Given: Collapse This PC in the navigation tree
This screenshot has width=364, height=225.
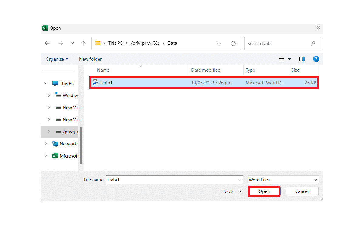Looking at the screenshot, I should (x=45, y=83).
